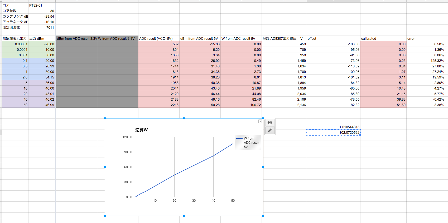
Task: Select the 'offset' header cell
Action: (x=333, y=38)
